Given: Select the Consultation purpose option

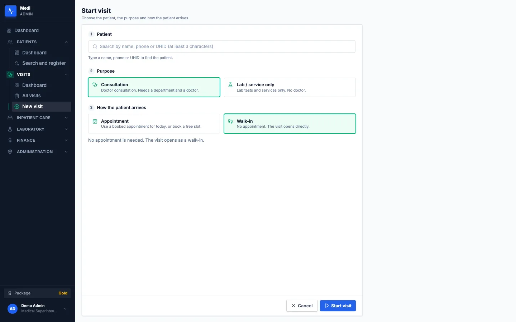Looking at the screenshot, I should [x=154, y=87].
